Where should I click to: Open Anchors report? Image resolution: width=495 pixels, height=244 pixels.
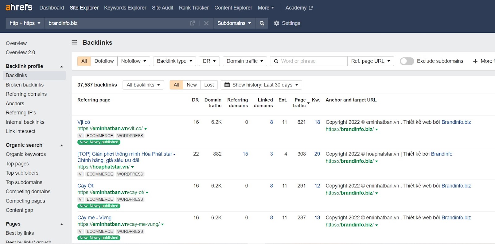pos(15,103)
